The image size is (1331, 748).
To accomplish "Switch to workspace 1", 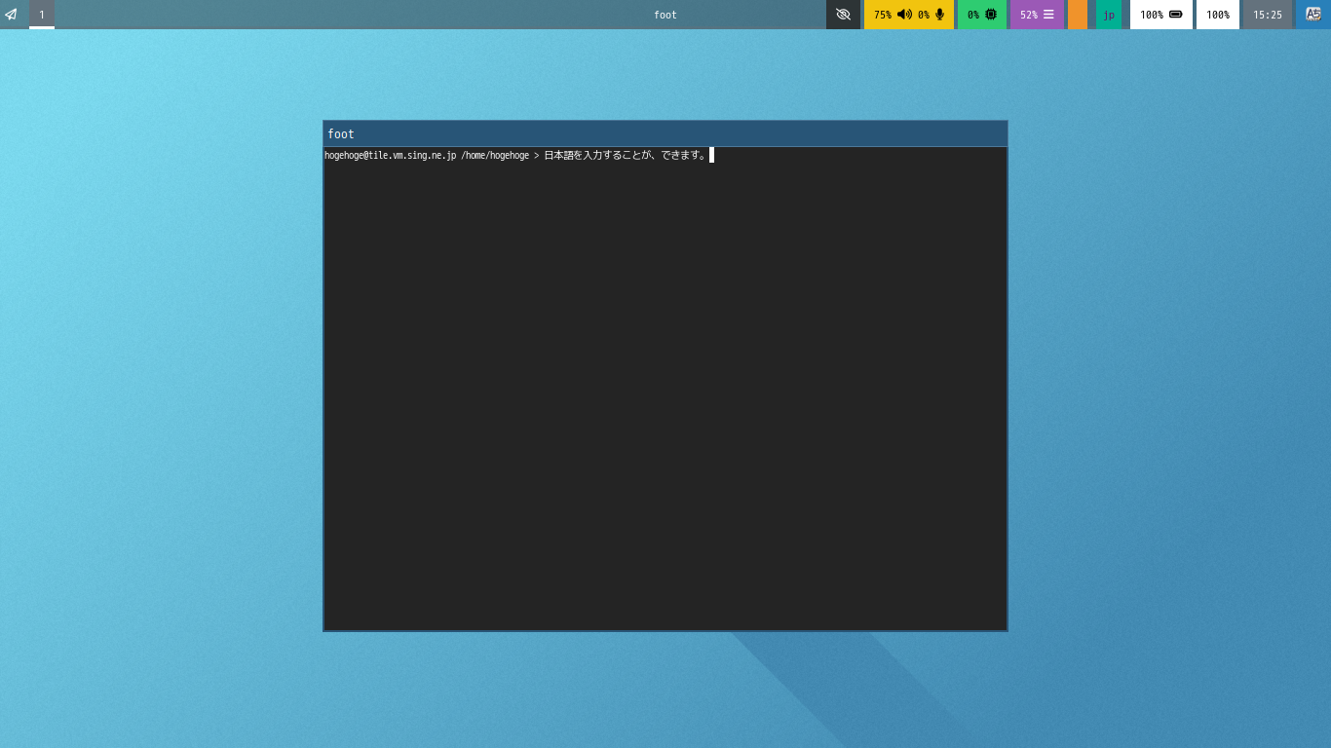I will tap(42, 15).
